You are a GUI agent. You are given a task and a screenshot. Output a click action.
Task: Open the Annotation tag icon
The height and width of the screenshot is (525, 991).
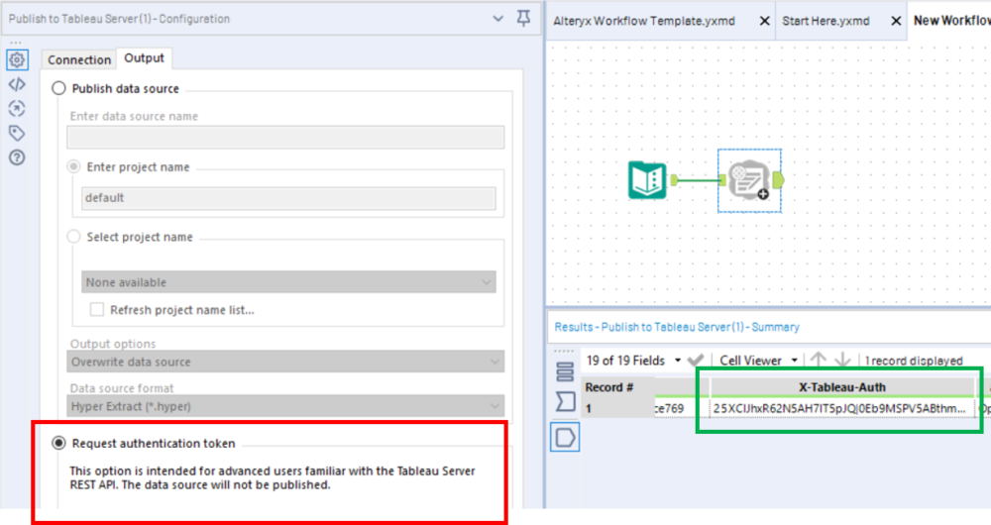(17, 133)
